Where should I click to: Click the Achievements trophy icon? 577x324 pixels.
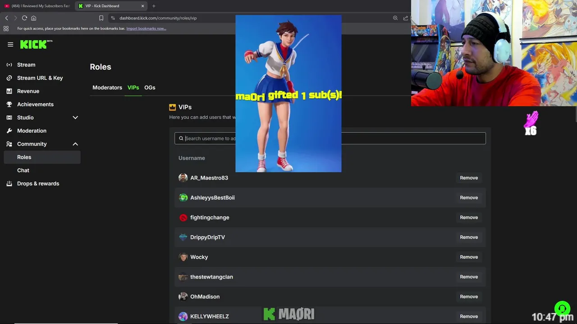9,104
